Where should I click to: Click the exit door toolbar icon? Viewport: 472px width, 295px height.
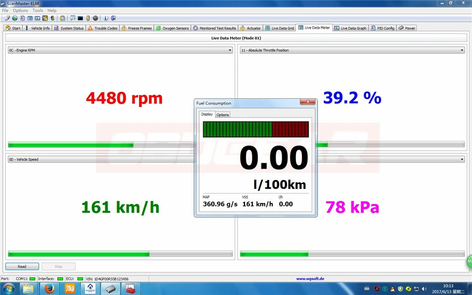(113, 18)
